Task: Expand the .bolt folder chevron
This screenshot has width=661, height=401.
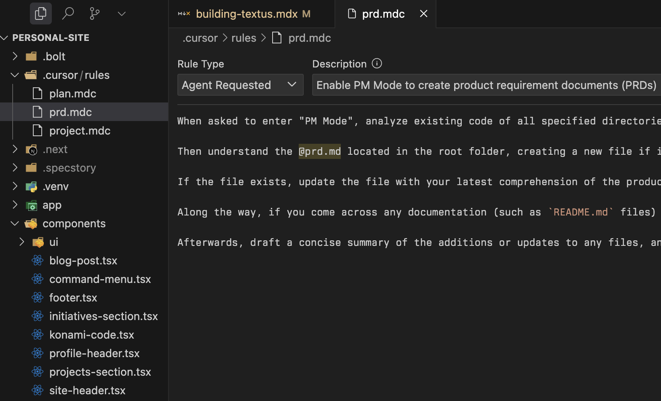Action: [15, 56]
